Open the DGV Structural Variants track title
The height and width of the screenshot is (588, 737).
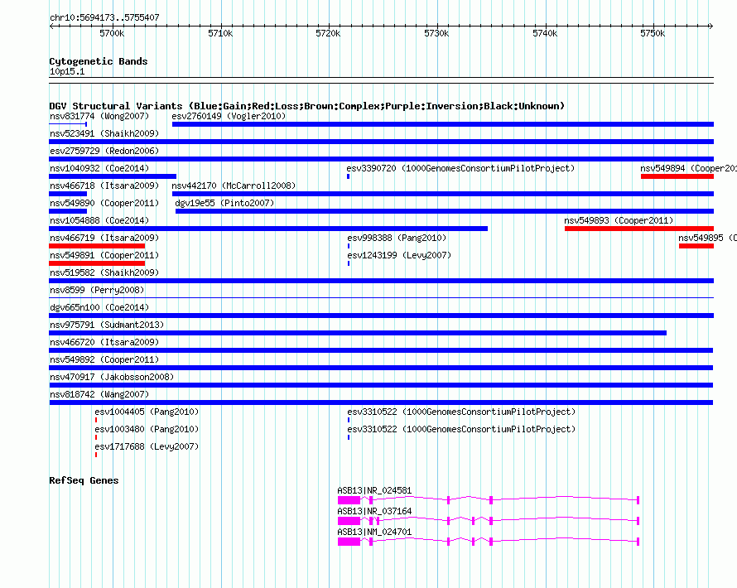(306, 106)
